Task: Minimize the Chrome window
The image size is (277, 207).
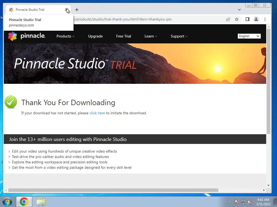Action: tap(249, 5)
